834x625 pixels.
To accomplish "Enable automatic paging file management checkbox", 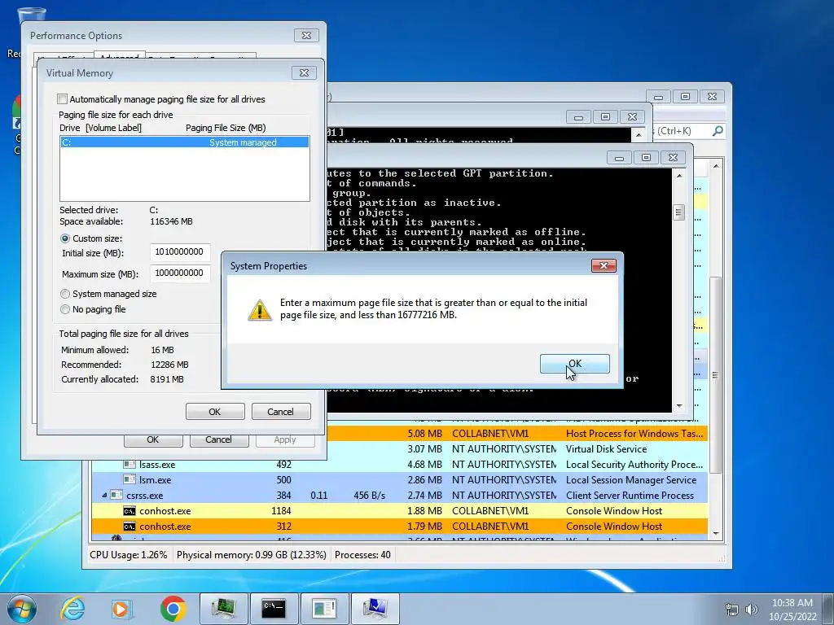I will tap(63, 98).
